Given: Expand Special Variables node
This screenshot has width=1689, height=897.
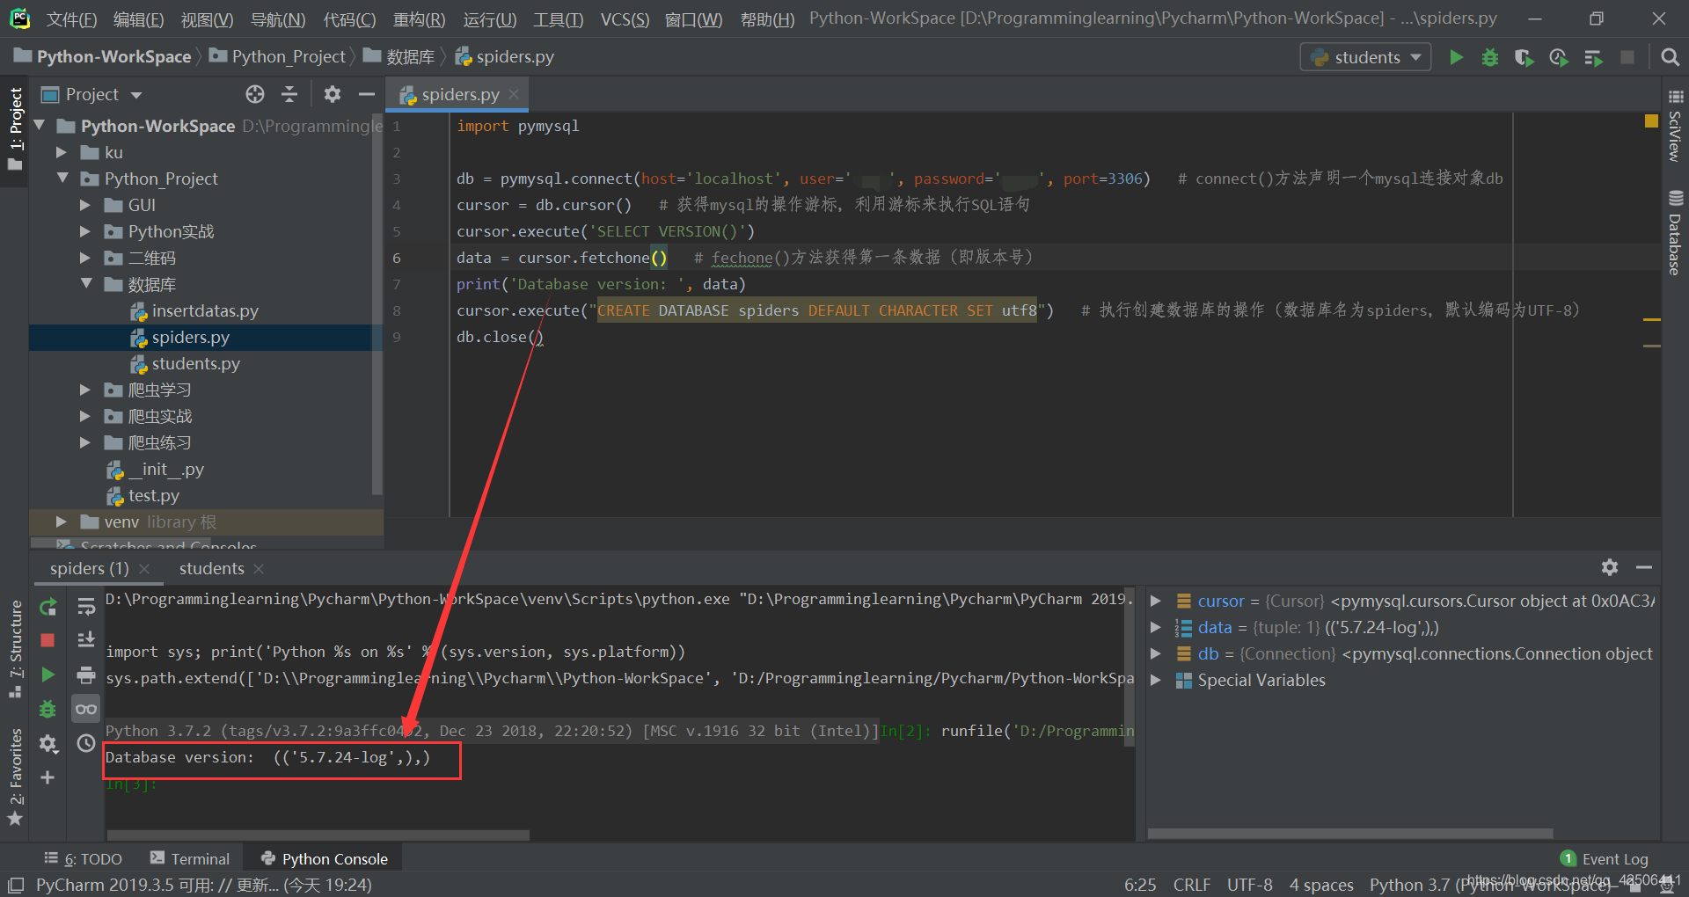Looking at the screenshot, I should (x=1156, y=680).
